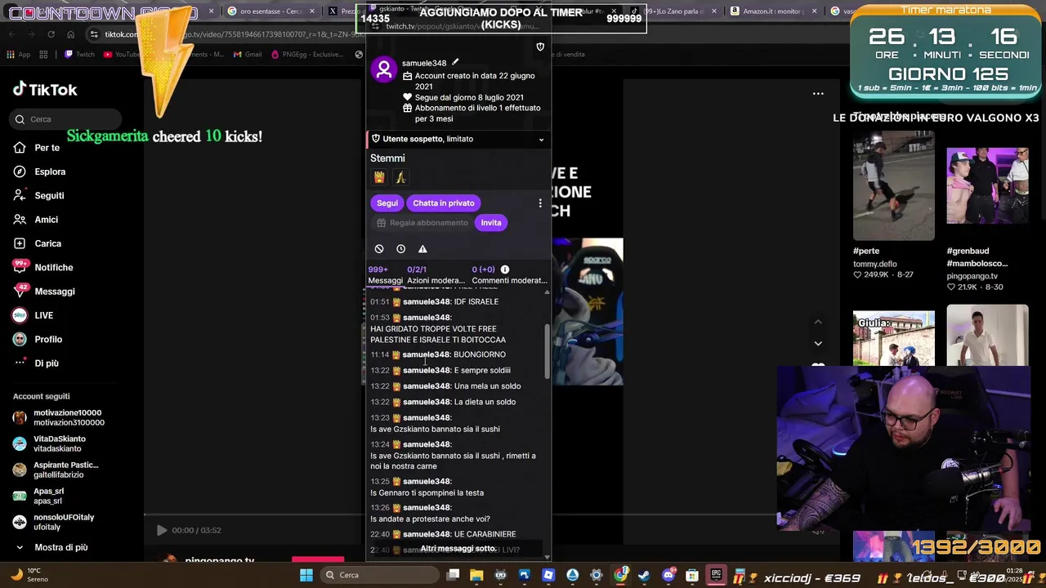1046x588 pixels.
Task: Click samuele348 purple avatar in user card
Action: click(384, 69)
